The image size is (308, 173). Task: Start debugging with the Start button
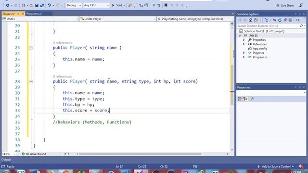pos(117,5)
